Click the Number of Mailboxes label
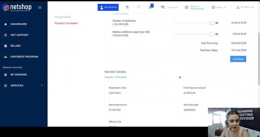The height and width of the screenshot is (137, 260). (124, 21)
